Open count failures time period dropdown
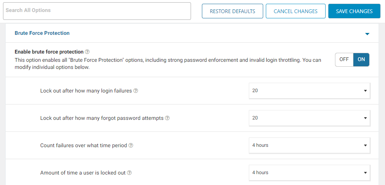Image resolution: width=385 pixels, height=185 pixels. [x=309, y=145]
